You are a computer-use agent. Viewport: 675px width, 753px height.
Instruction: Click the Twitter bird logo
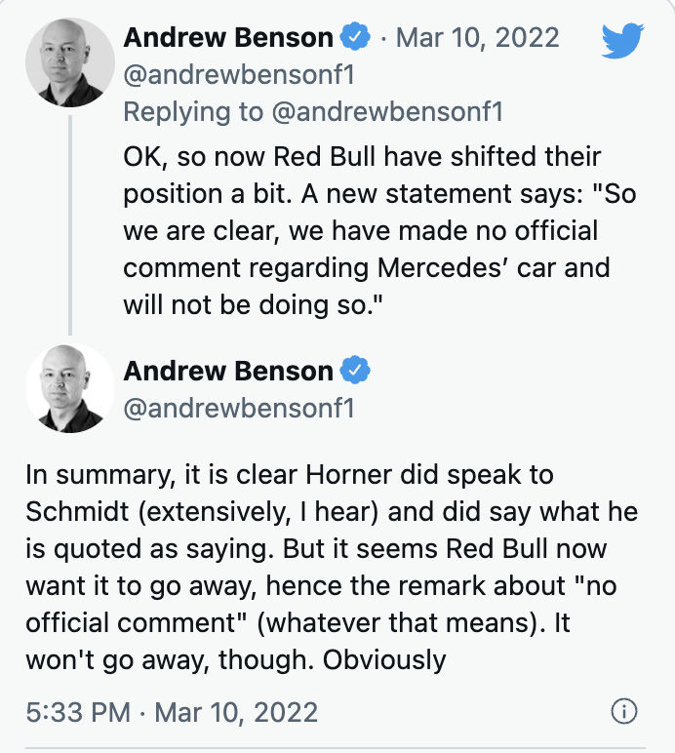coord(622,41)
